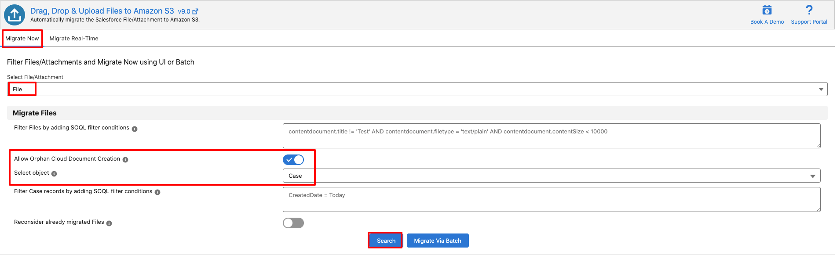Click the Filter Case records SOQL text area

[x=552, y=199]
